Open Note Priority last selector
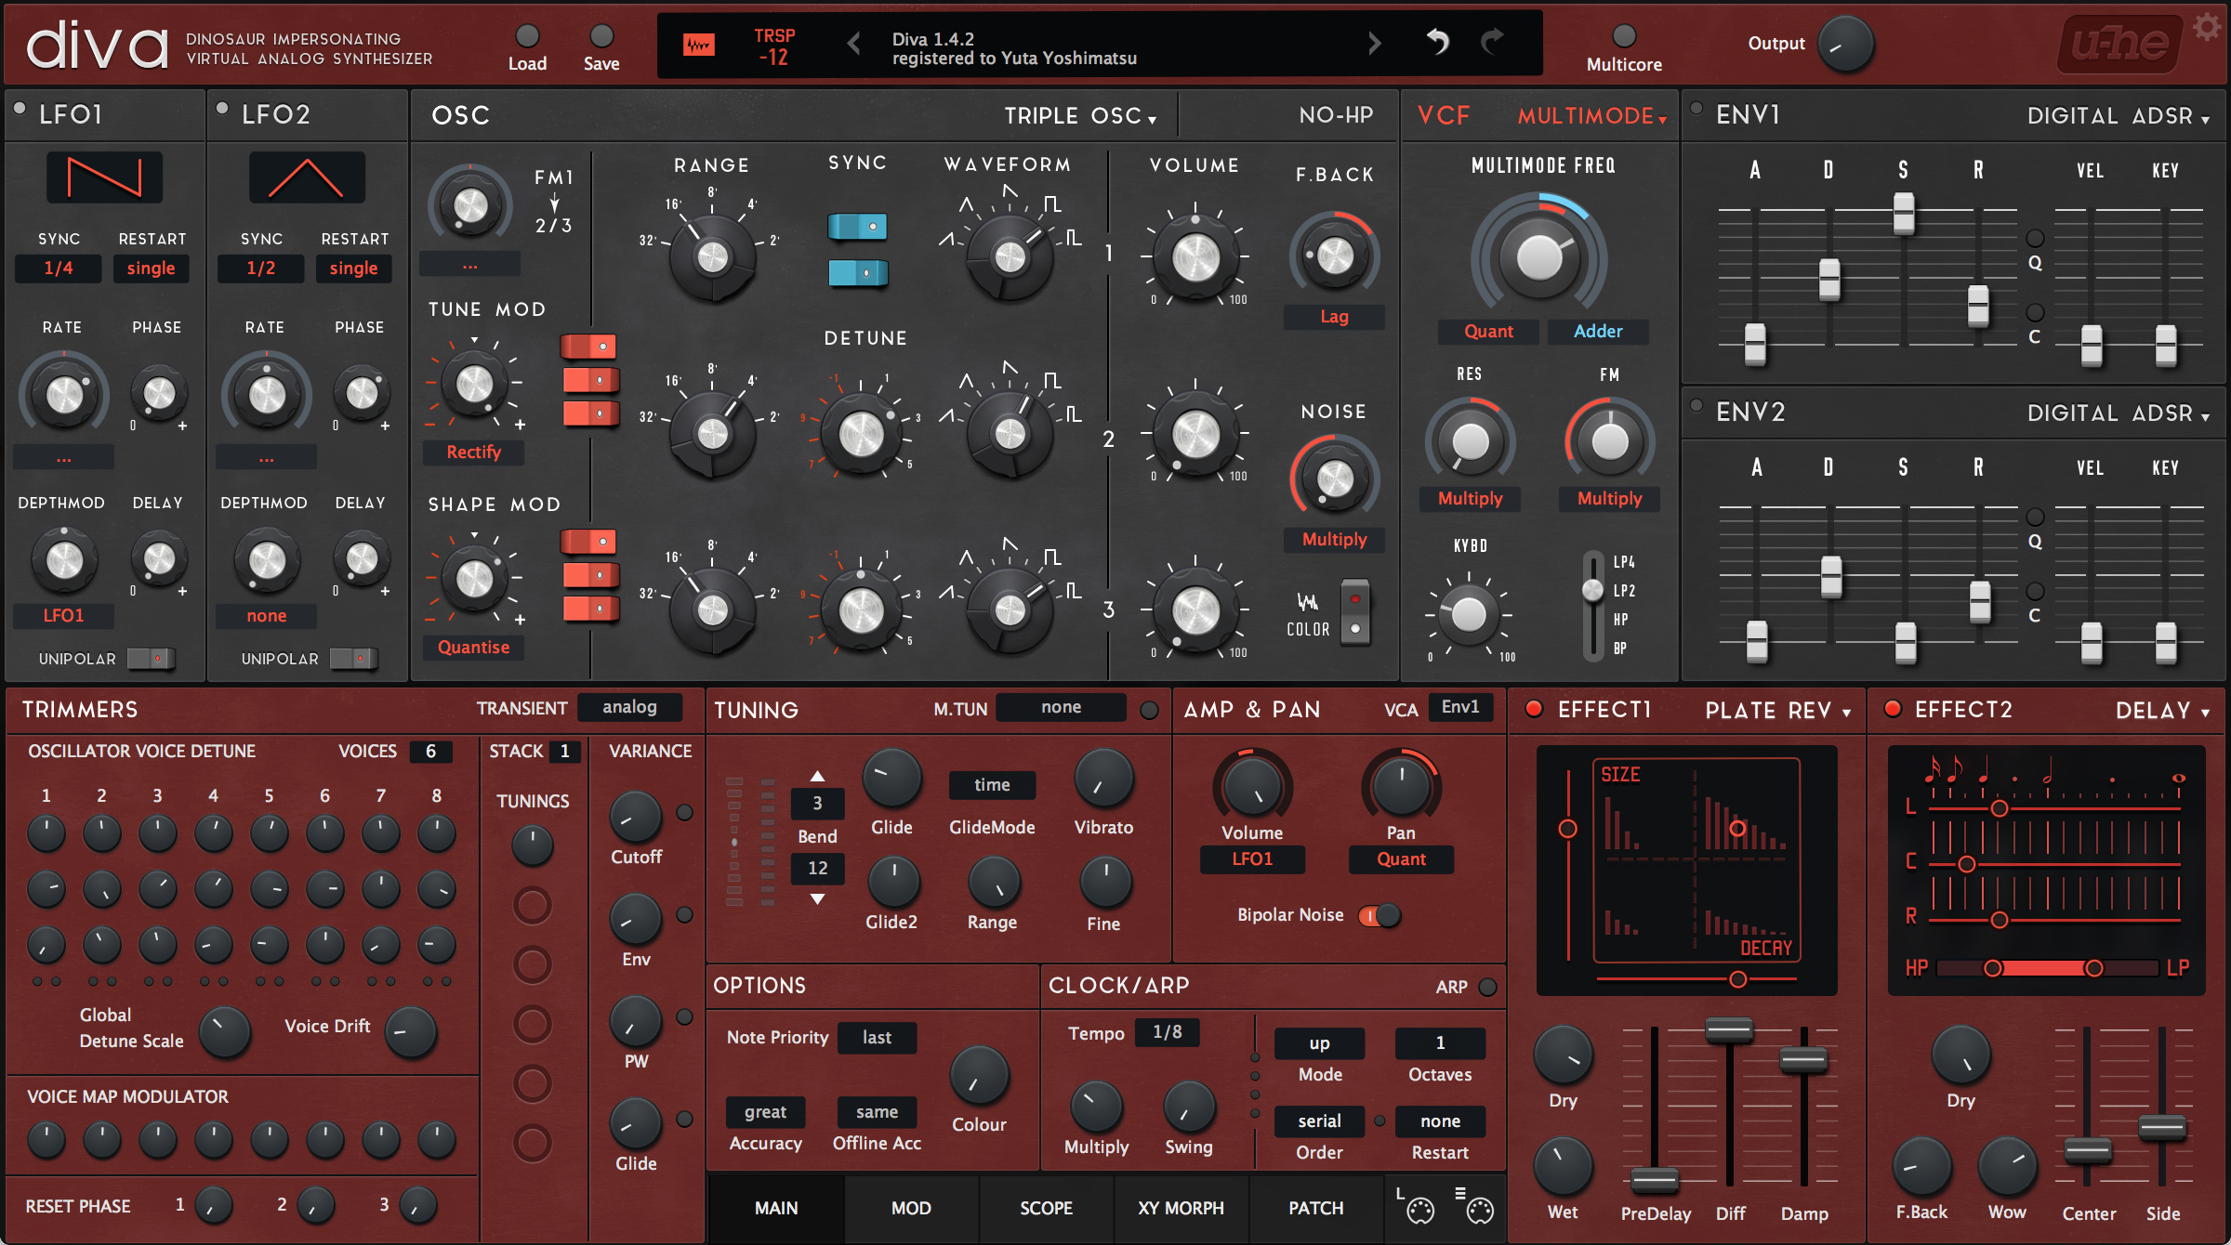Image resolution: width=2231 pixels, height=1245 pixels. (877, 1037)
